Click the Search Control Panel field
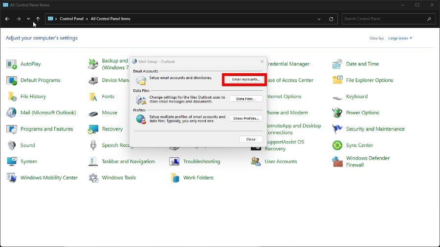 click(388, 19)
